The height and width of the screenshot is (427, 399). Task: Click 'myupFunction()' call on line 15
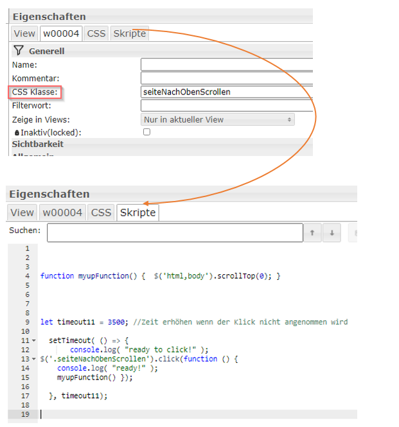pyautogui.click(x=86, y=378)
